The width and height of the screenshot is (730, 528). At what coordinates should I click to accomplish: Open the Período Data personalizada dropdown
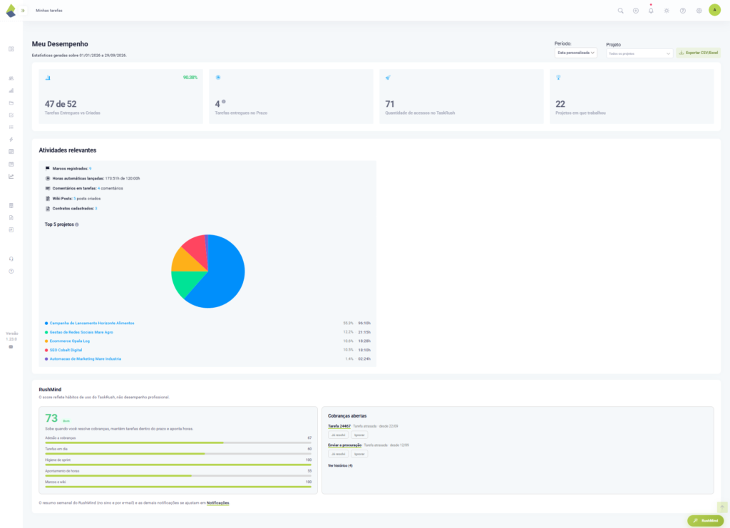point(576,53)
